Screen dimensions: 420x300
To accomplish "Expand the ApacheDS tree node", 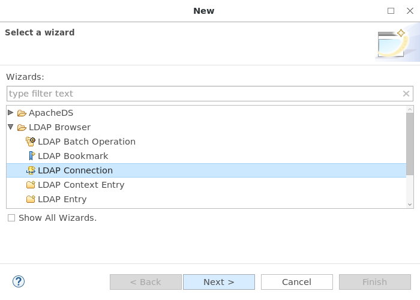I will point(11,113).
